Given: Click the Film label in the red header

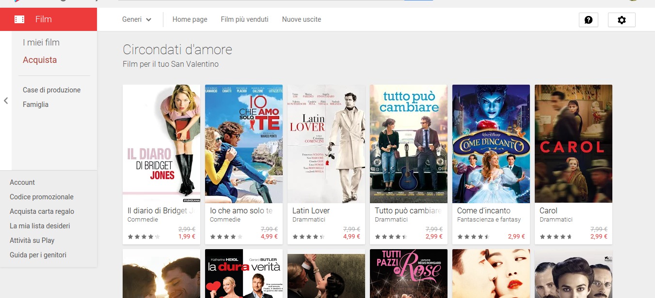Looking at the screenshot, I should click(x=44, y=19).
